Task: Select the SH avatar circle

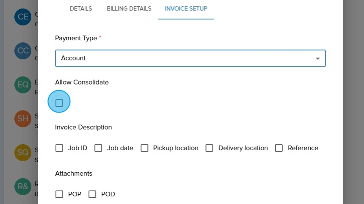Action: pos(23,119)
